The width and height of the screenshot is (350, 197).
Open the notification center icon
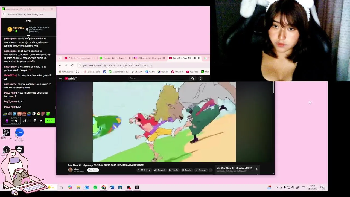[322, 187]
